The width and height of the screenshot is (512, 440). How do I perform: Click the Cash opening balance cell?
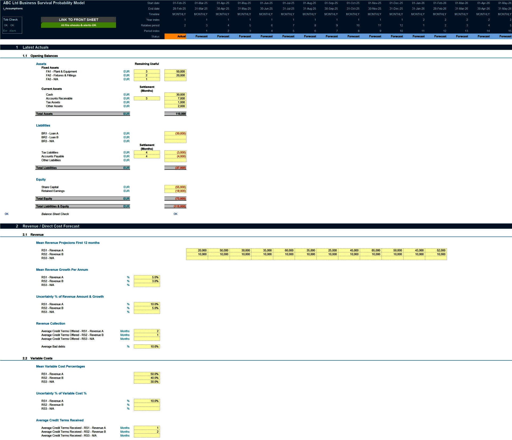175,95
